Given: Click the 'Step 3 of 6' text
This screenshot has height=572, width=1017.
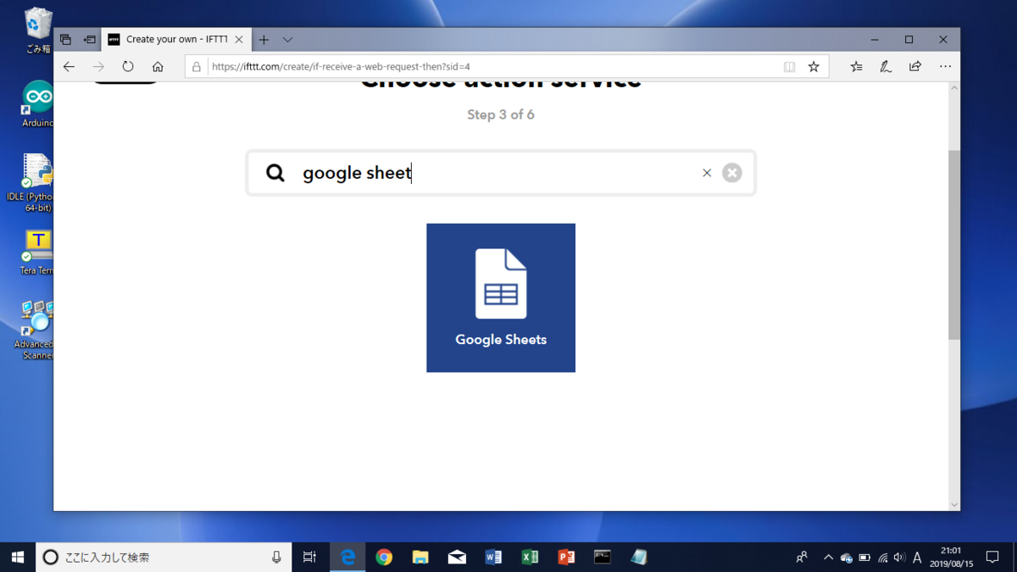Looking at the screenshot, I should 501,114.
